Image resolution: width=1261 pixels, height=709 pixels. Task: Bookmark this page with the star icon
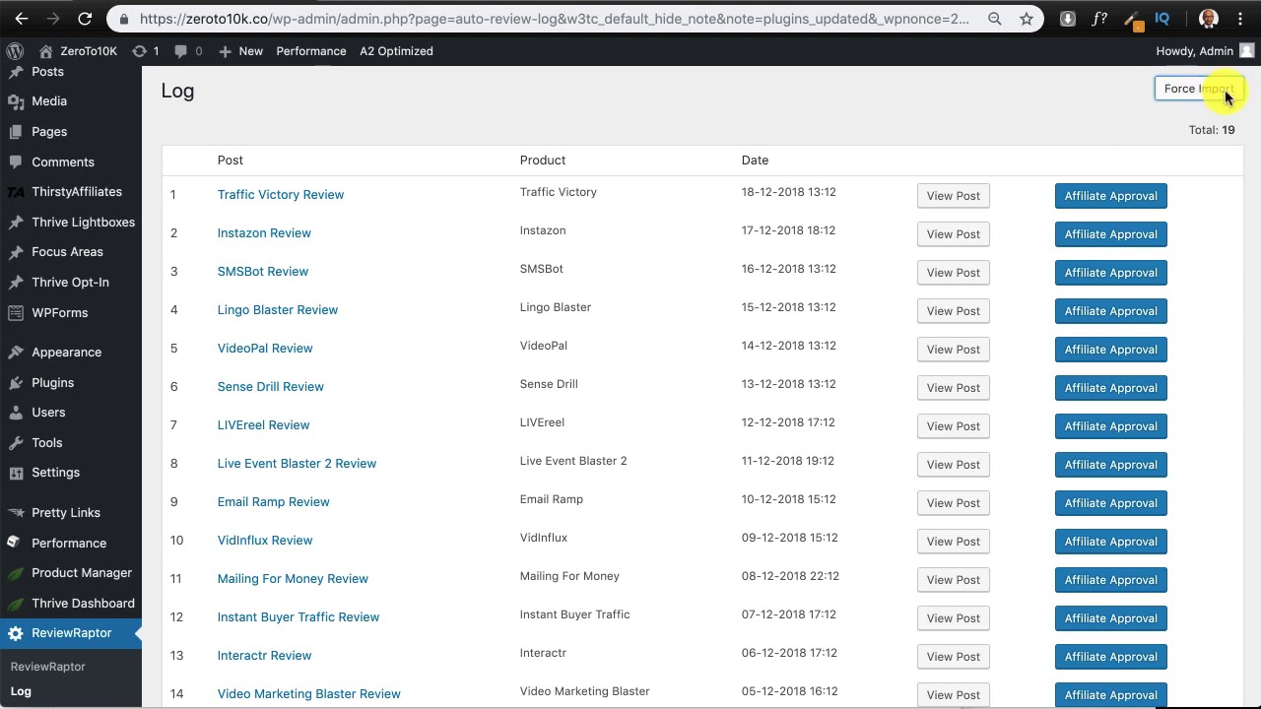[x=1027, y=19]
